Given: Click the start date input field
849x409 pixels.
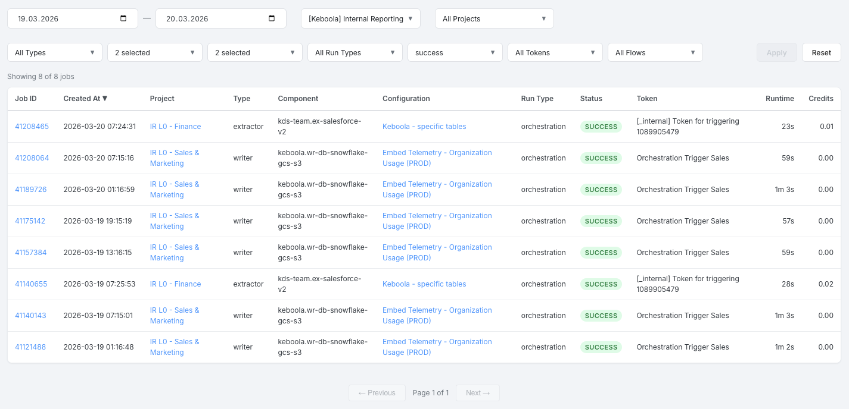Looking at the screenshot, I should click(73, 18).
